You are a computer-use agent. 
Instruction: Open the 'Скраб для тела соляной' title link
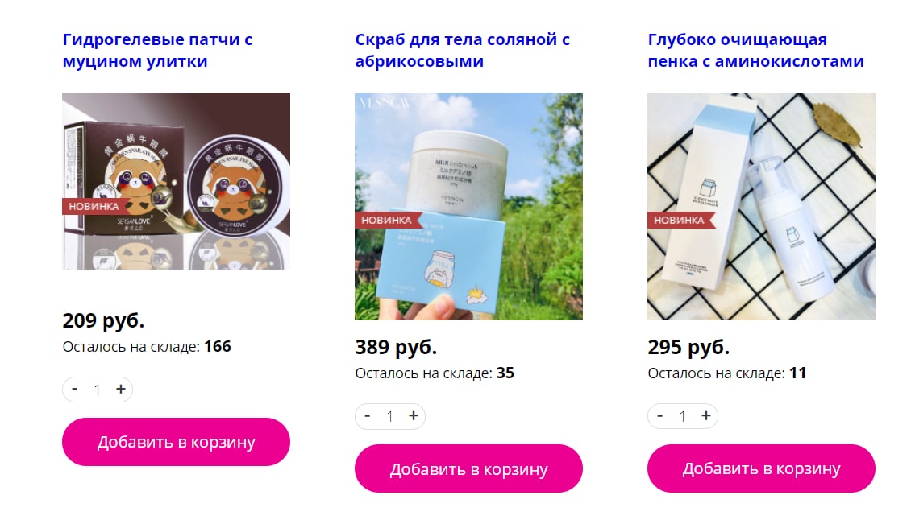pos(463,51)
